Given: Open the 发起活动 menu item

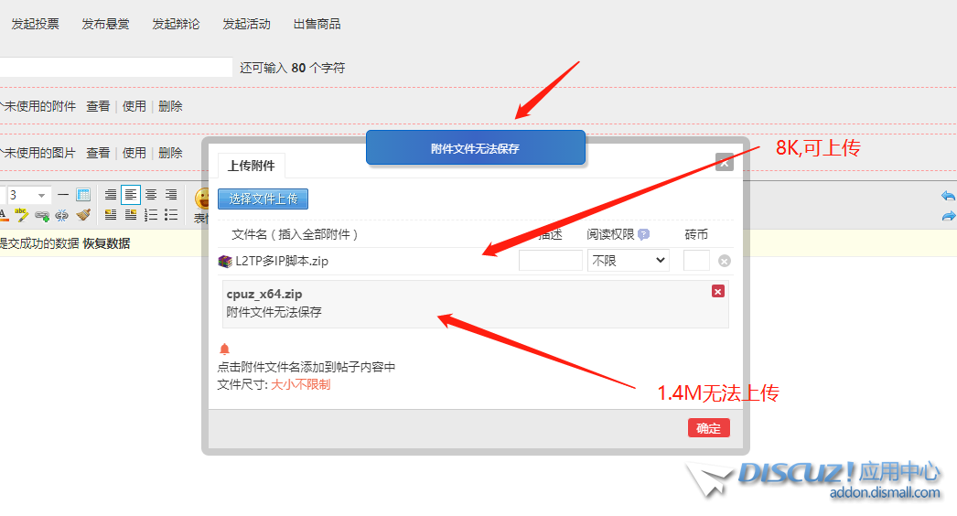Looking at the screenshot, I should point(246,24).
